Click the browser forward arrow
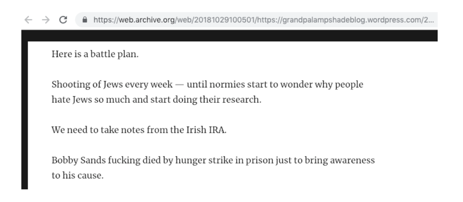Image resolution: width=463 pixels, height=202 pixels. click(46, 20)
